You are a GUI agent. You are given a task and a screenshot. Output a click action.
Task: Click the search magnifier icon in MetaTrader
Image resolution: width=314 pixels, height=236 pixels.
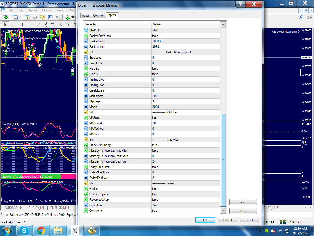click(301, 17)
